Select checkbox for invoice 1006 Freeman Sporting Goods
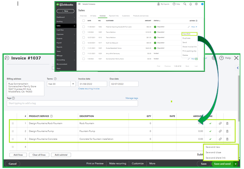The height and width of the screenshot is (169, 244). tap(83, 27)
